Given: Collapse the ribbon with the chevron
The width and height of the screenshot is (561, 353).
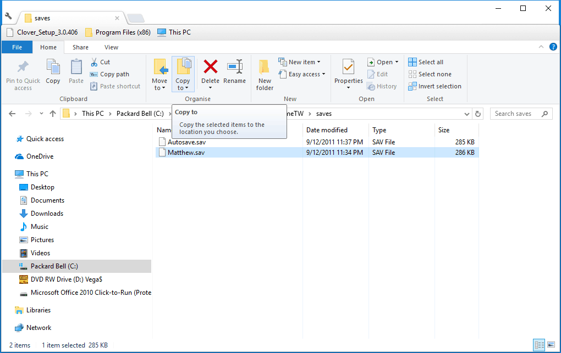Looking at the screenshot, I should tap(541, 47).
